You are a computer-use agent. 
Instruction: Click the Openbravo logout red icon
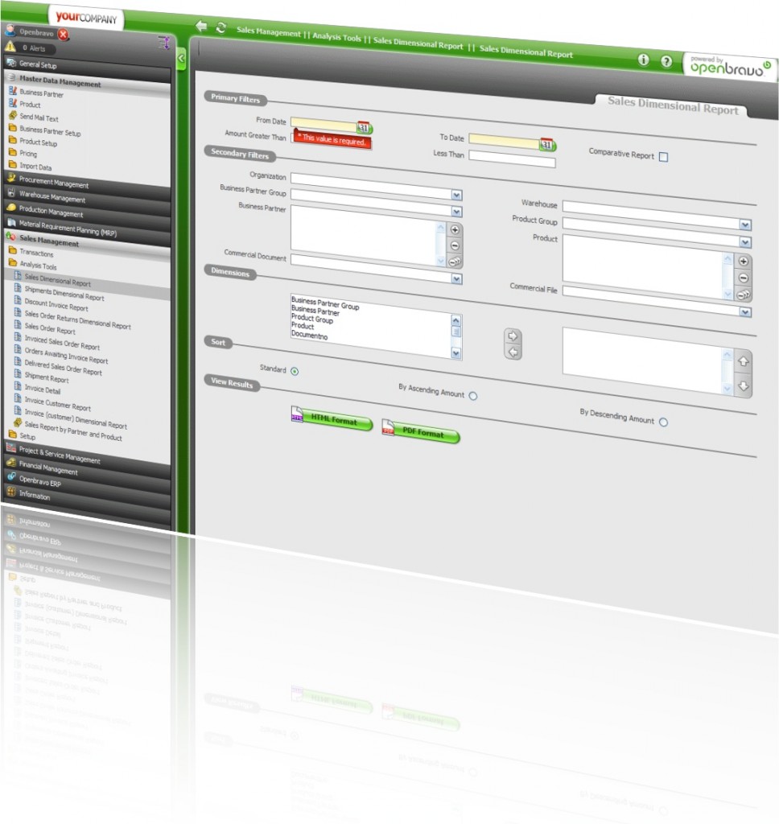pyautogui.click(x=64, y=34)
